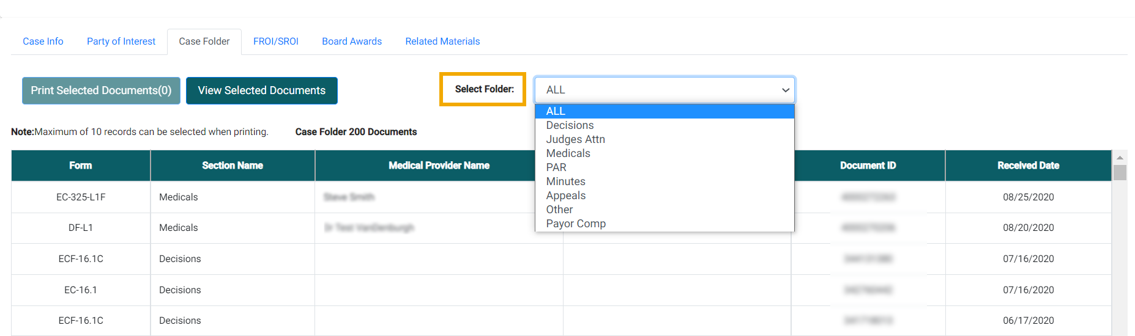Click Print Selected Documents button
Image resolution: width=1135 pixels, height=336 pixels.
[x=101, y=90]
